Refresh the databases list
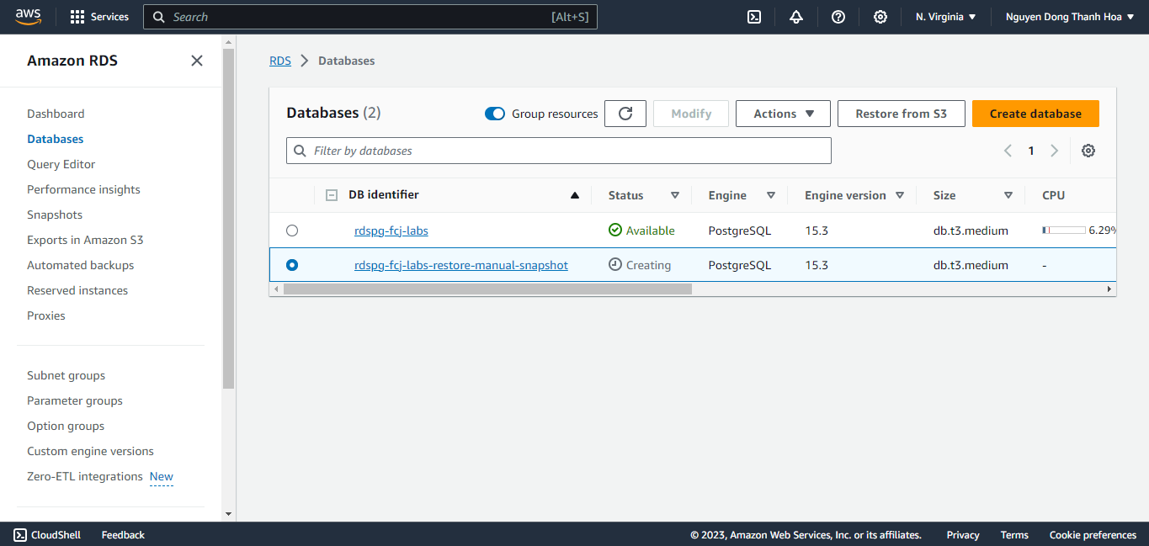 (x=625, y=114)
